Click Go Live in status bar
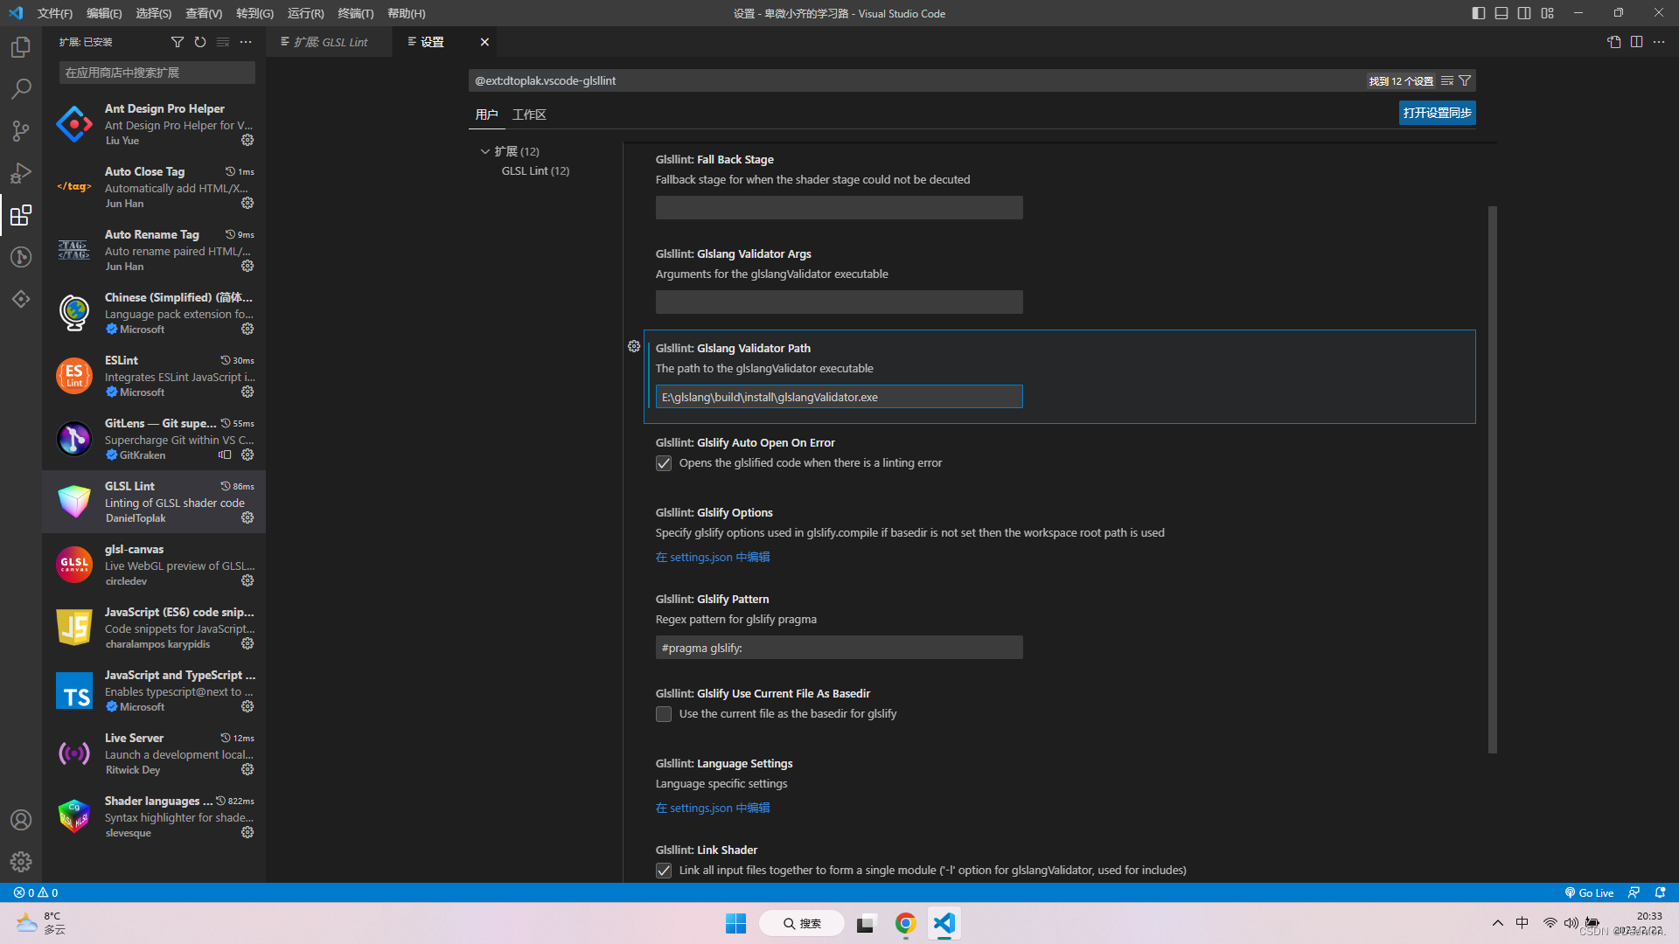This screenshot has width=1679, height=944. click(x=1589, y=892)
